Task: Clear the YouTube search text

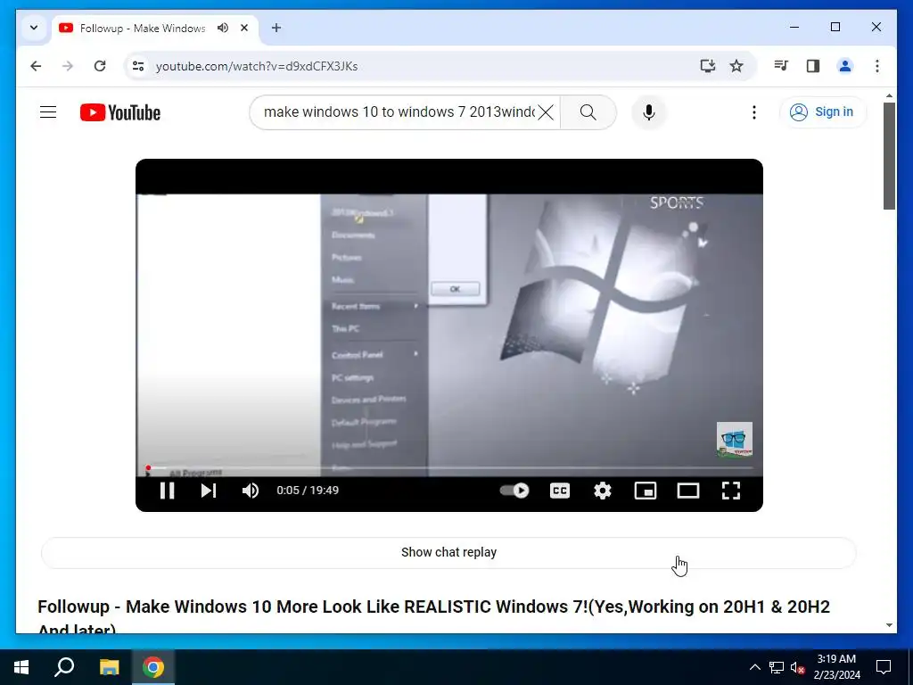Action: pos(546,111)
